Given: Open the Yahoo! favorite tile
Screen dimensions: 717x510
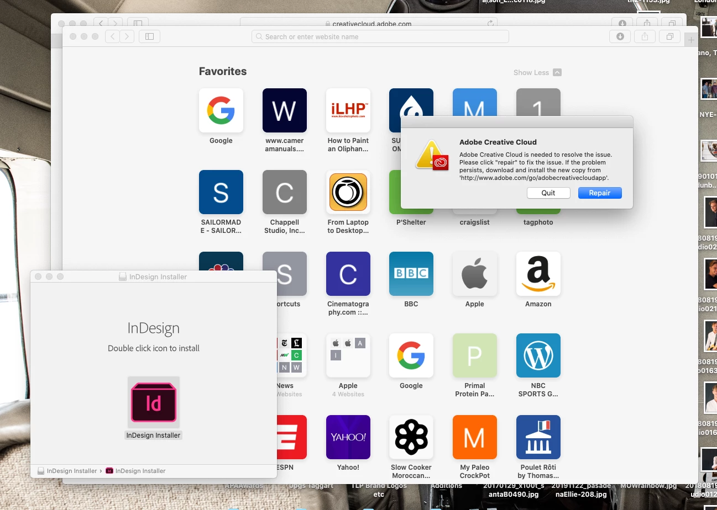Looking at the screenshot, I should (348, 437).
